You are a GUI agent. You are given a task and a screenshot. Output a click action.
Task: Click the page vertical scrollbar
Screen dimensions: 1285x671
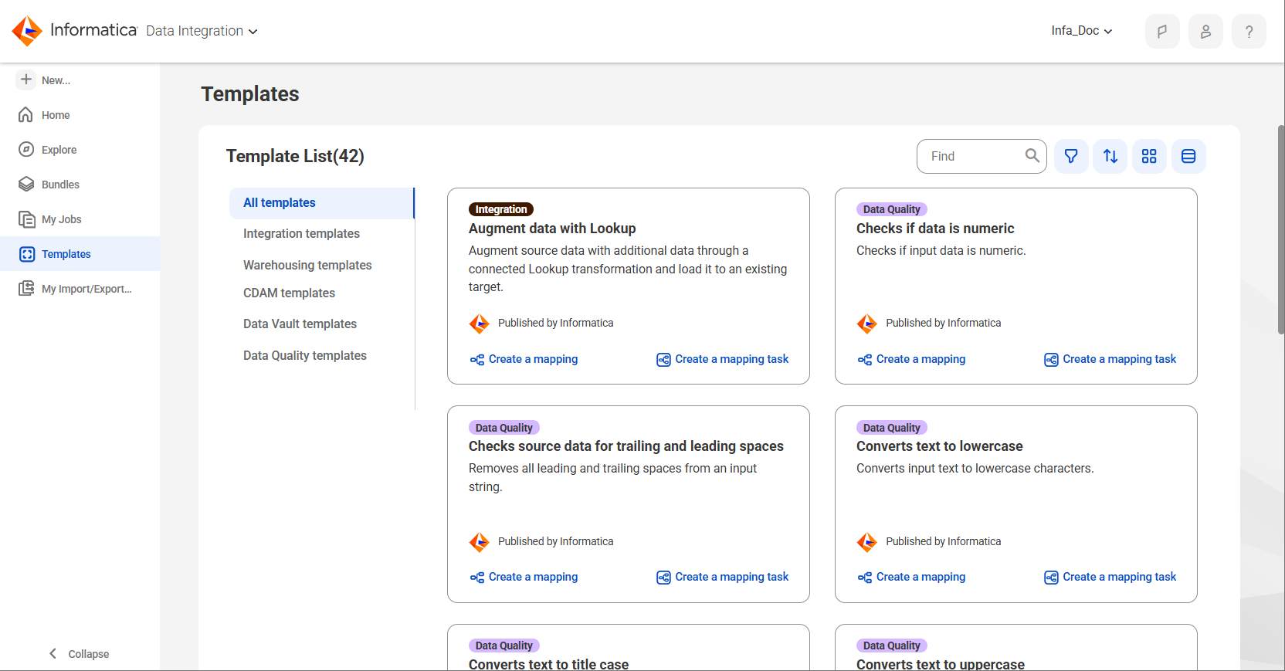(1280, 229)
